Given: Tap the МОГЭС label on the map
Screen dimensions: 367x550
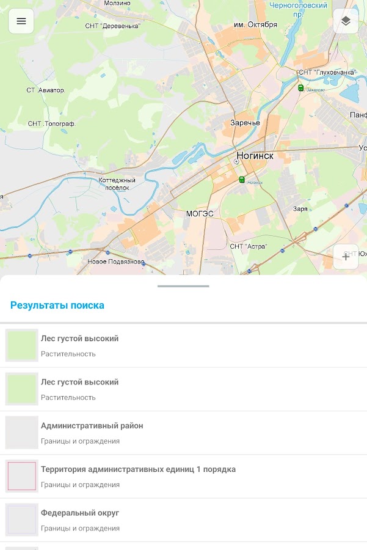Looking at the screenshot, I should click(200, 214).
